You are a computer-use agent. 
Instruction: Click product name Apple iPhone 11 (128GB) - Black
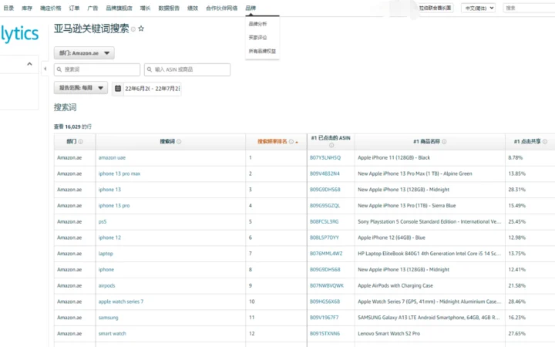pyautogui.click(x=394, y=157)
